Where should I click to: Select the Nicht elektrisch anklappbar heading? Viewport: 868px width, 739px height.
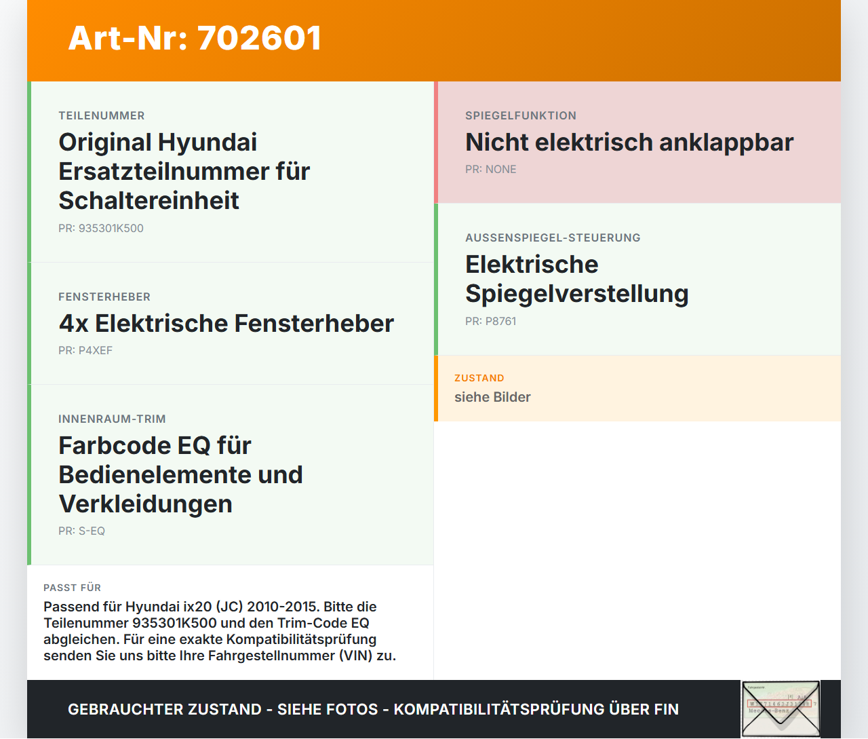click(x=629, y=142)
